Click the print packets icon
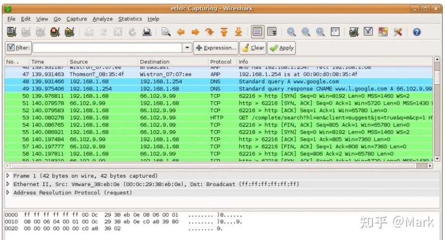The image size is (445, 240). (x=147, y=32)
